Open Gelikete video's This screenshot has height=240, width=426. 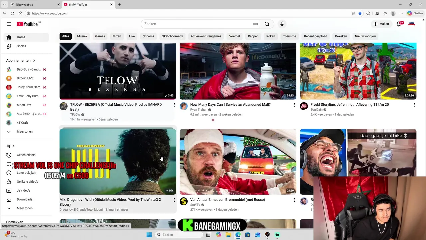coord(26,182)
